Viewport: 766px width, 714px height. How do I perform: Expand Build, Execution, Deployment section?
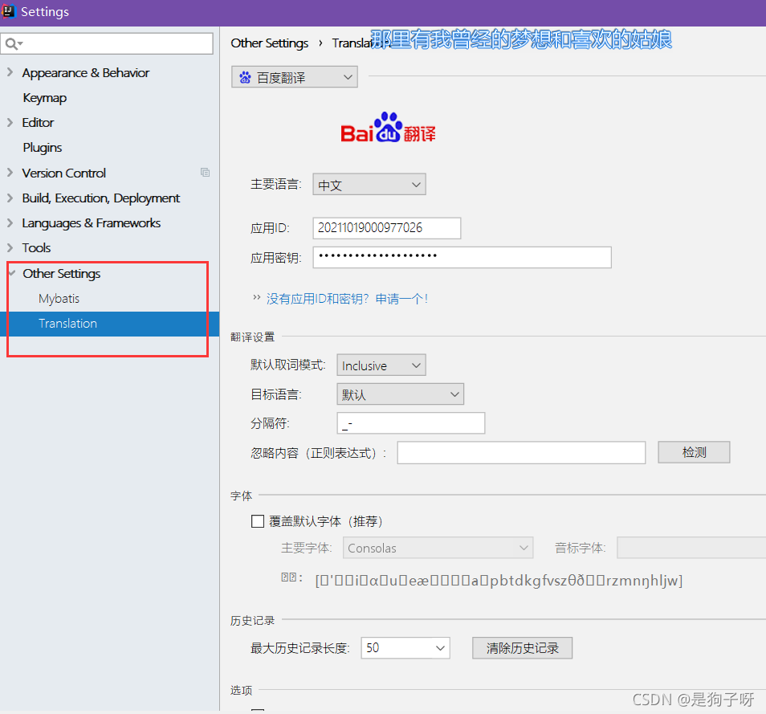10,198
